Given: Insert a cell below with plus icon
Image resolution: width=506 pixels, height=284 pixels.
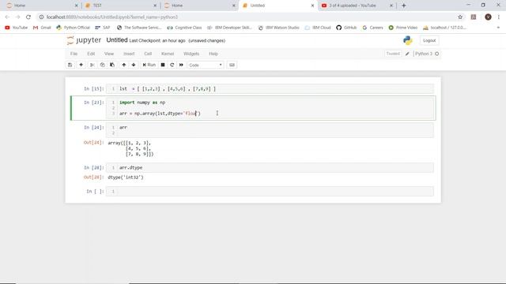Looking at the screenshot, I should pyautogui.click(x=81, y=65).
